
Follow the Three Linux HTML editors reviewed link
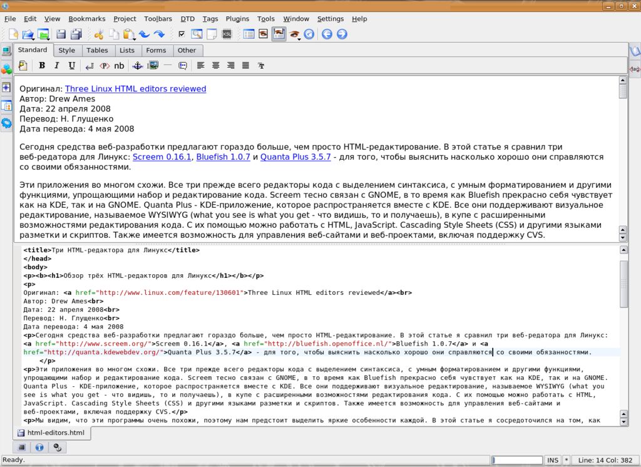[x=135, y=89]
